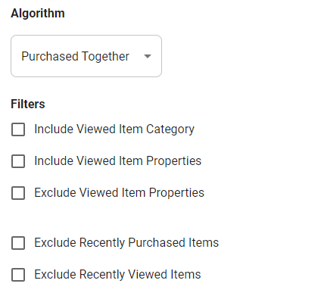This screenshot has height=296, width=321.
Task: Click the Filters section heading
Action: pyautogui.click(x=28, y=104)
